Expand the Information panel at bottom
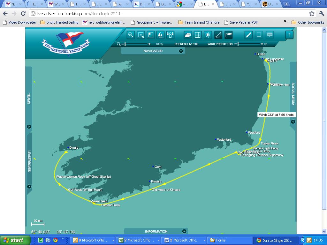The height and width of the screenshot is (245, 327). [x=184, y=231]
